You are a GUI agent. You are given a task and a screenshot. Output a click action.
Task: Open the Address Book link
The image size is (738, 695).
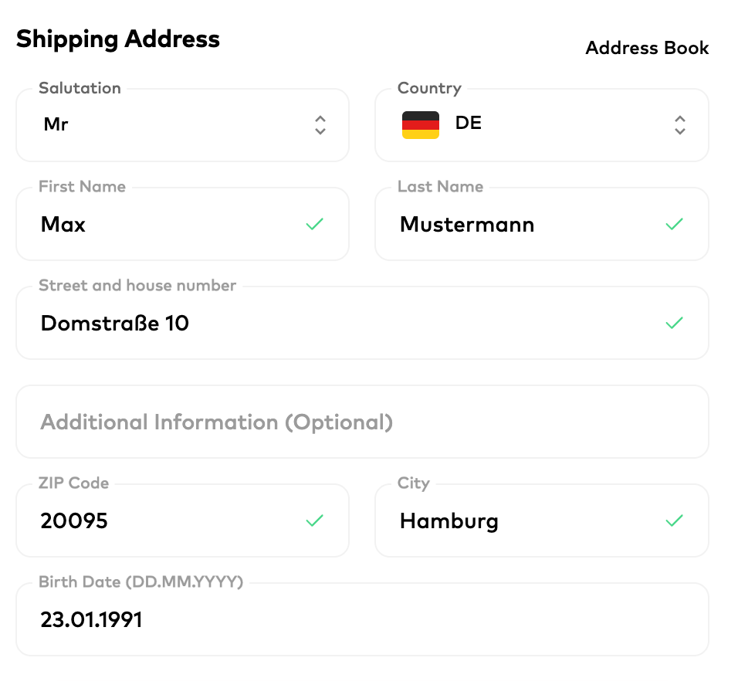pos(647,48)
